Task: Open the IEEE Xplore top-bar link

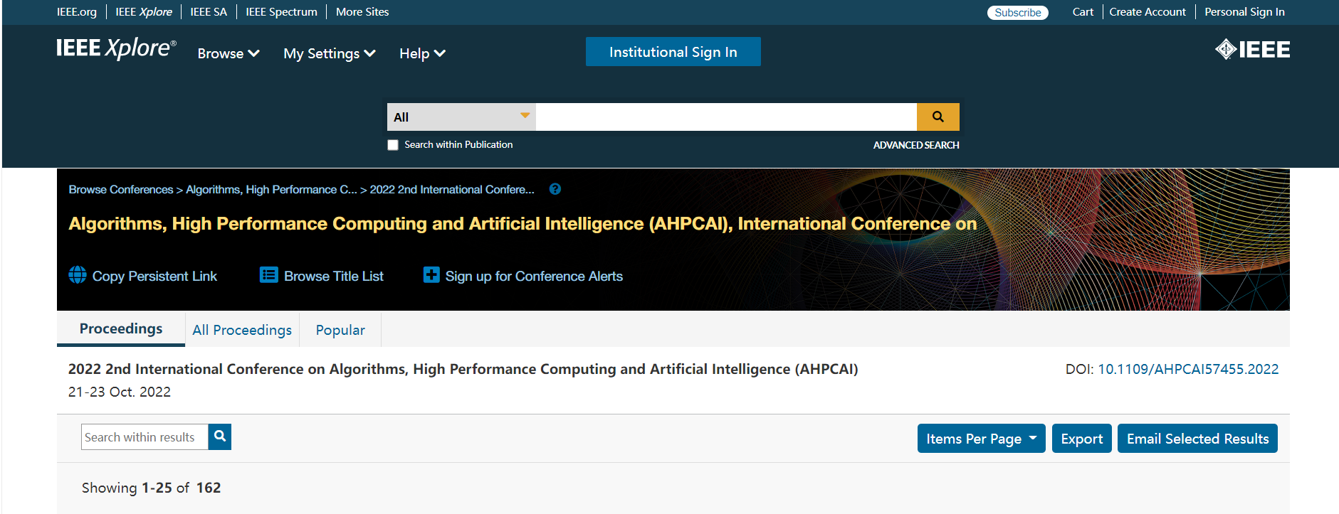Action: pyautogui.click(x=144, y=12)
